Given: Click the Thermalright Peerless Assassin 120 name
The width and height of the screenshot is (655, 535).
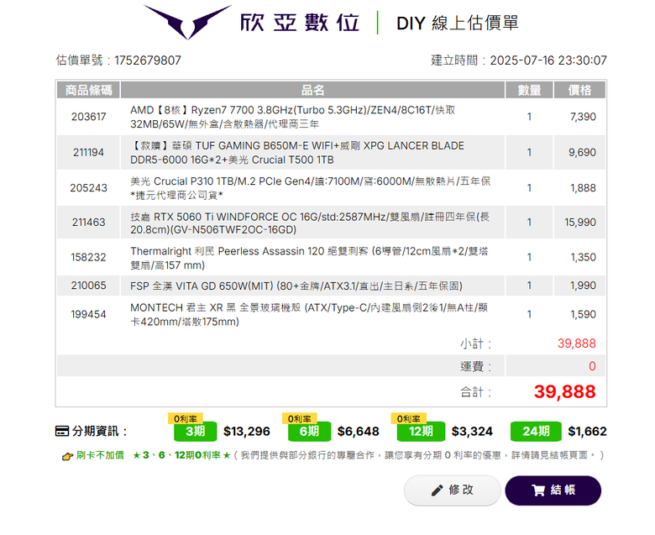Looking at the screenshot, I should pyautogui.click(x=309, y=258).
